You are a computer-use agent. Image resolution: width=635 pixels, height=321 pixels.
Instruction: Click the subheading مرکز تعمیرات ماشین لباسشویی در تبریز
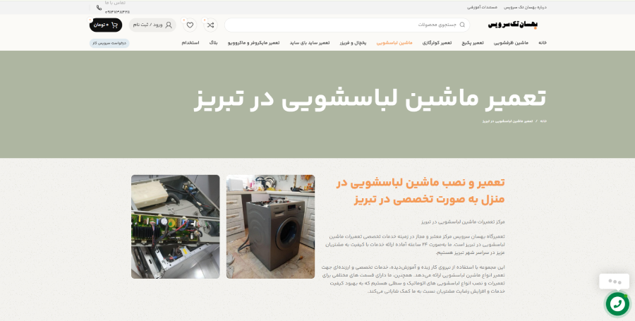pyautogui.click(x=463, y=222)
